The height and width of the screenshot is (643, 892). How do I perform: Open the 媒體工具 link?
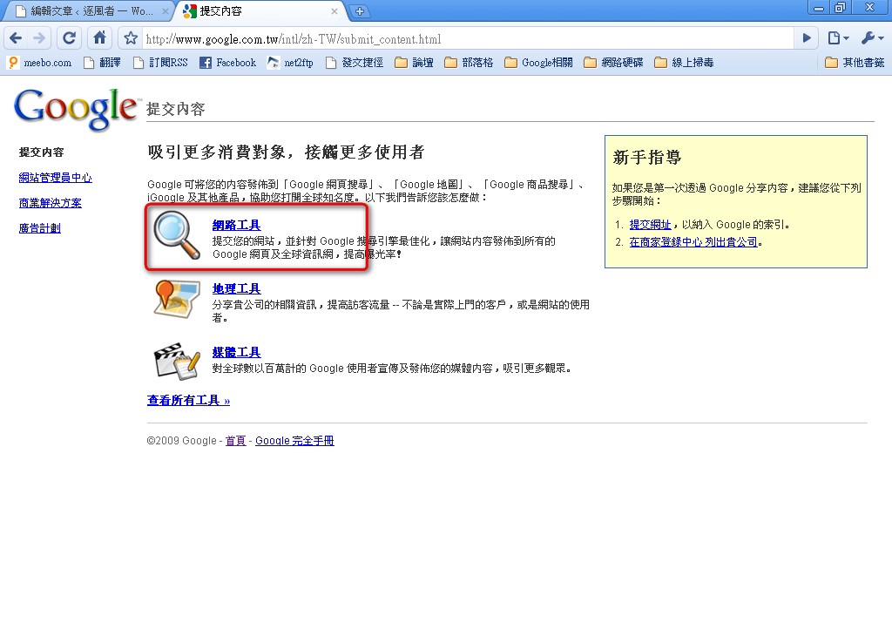tap(236, 352)
